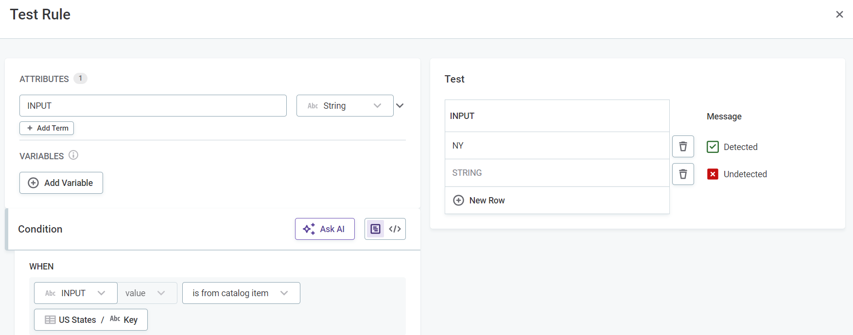The height and width of the screenshot is (335, 853).
Task: Open the value selector dropdown
Action: pyautogui.click(x=146, y=293)
